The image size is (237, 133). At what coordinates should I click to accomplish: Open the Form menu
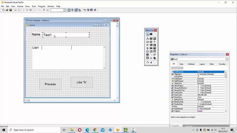(27, 6)
